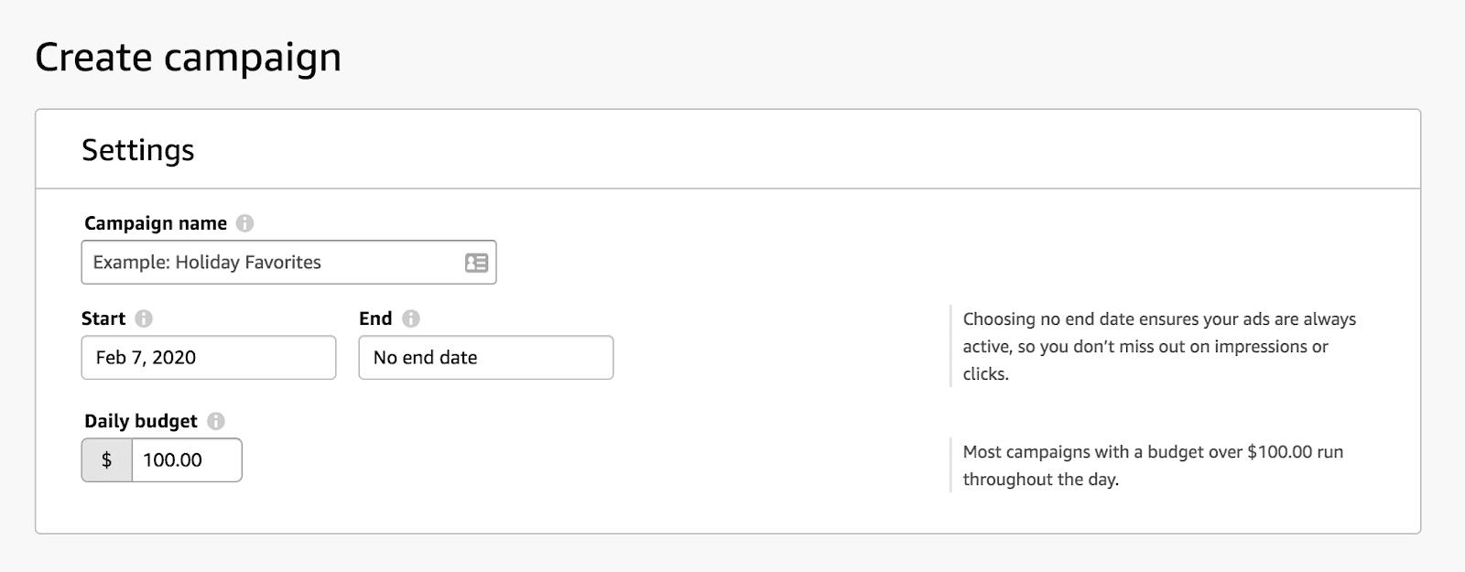Focus the Campaign name text field
Image resolution: width=1465 pixels, height=572 pixels.
click(275, 263)
